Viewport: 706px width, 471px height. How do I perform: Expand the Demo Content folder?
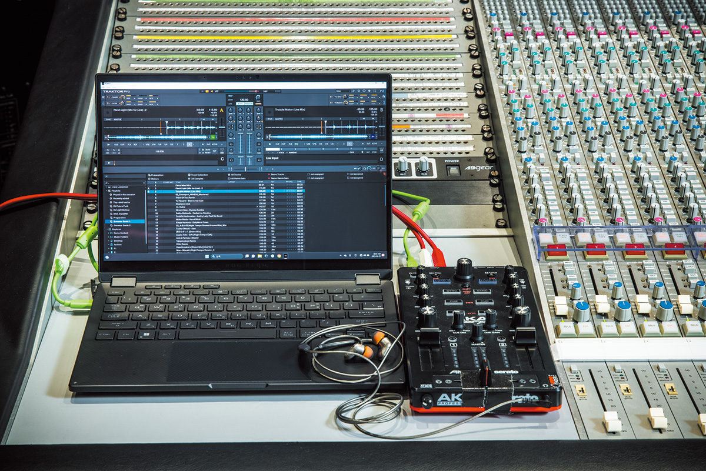point(109,233)
